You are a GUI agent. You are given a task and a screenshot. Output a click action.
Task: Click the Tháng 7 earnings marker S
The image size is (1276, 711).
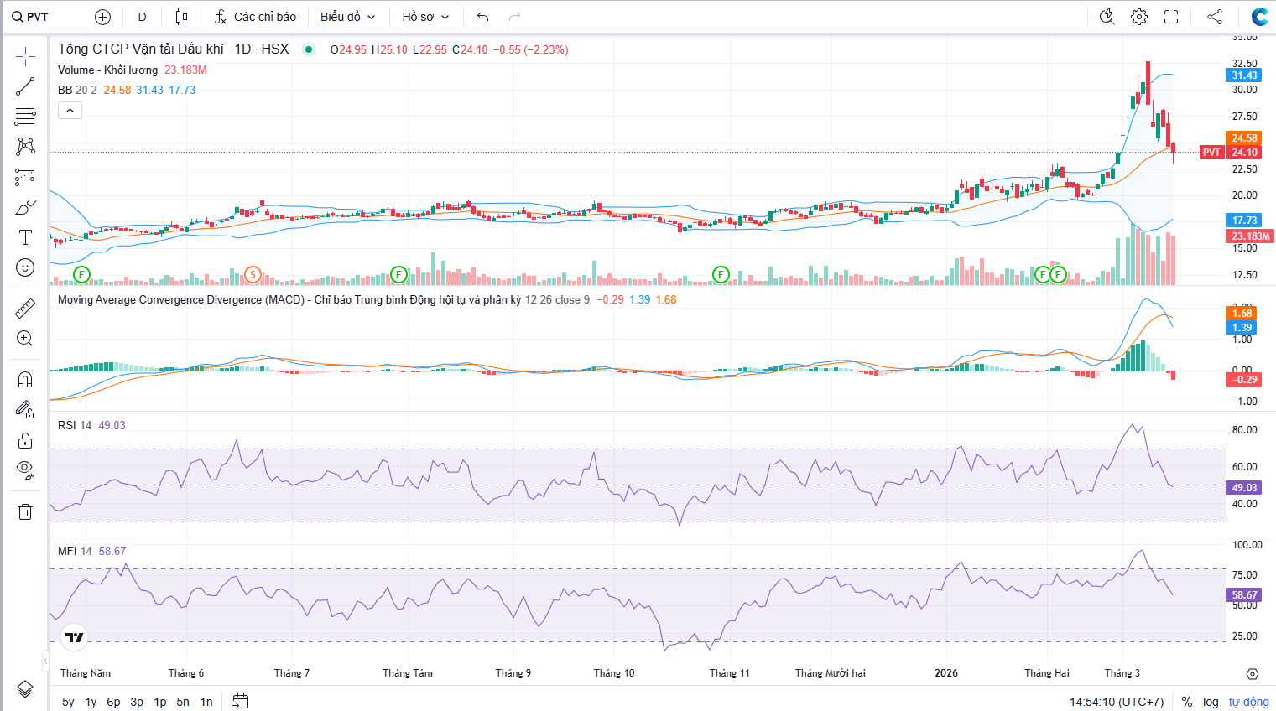point(253,274)
